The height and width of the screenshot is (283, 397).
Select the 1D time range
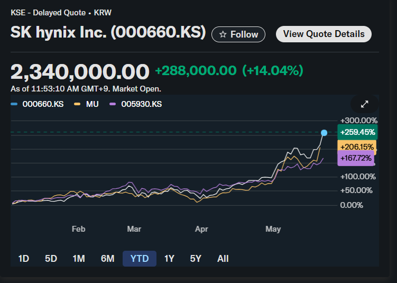(24, 259)
